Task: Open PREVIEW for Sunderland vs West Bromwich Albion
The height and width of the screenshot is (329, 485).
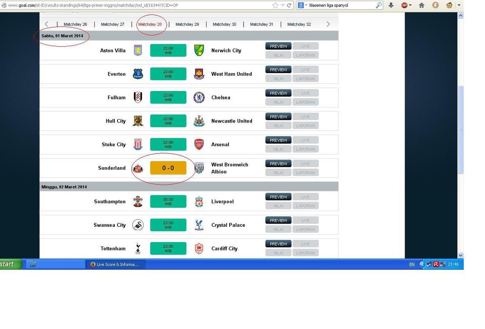Action: [278, 164]
